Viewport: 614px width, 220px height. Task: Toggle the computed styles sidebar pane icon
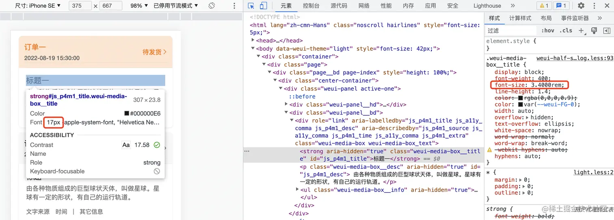(606, 30)
